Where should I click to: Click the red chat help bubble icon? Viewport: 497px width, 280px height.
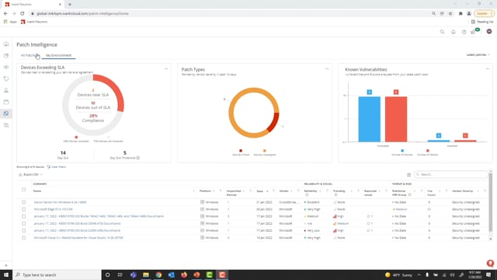pyautogui.click(x=490, y=263)
